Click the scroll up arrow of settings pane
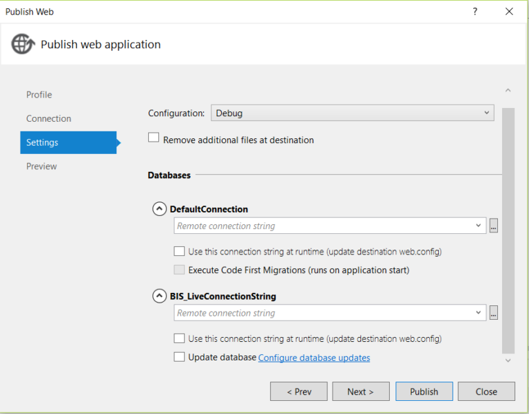529x414 pixels. click(508, 90)
